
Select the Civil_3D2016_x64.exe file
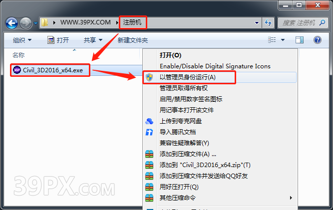(x=50, y=70)
